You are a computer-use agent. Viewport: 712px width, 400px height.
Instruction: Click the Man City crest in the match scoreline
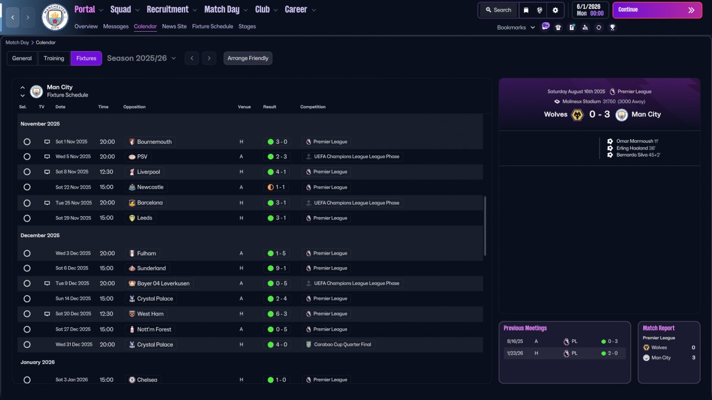[x=622, y=115]
